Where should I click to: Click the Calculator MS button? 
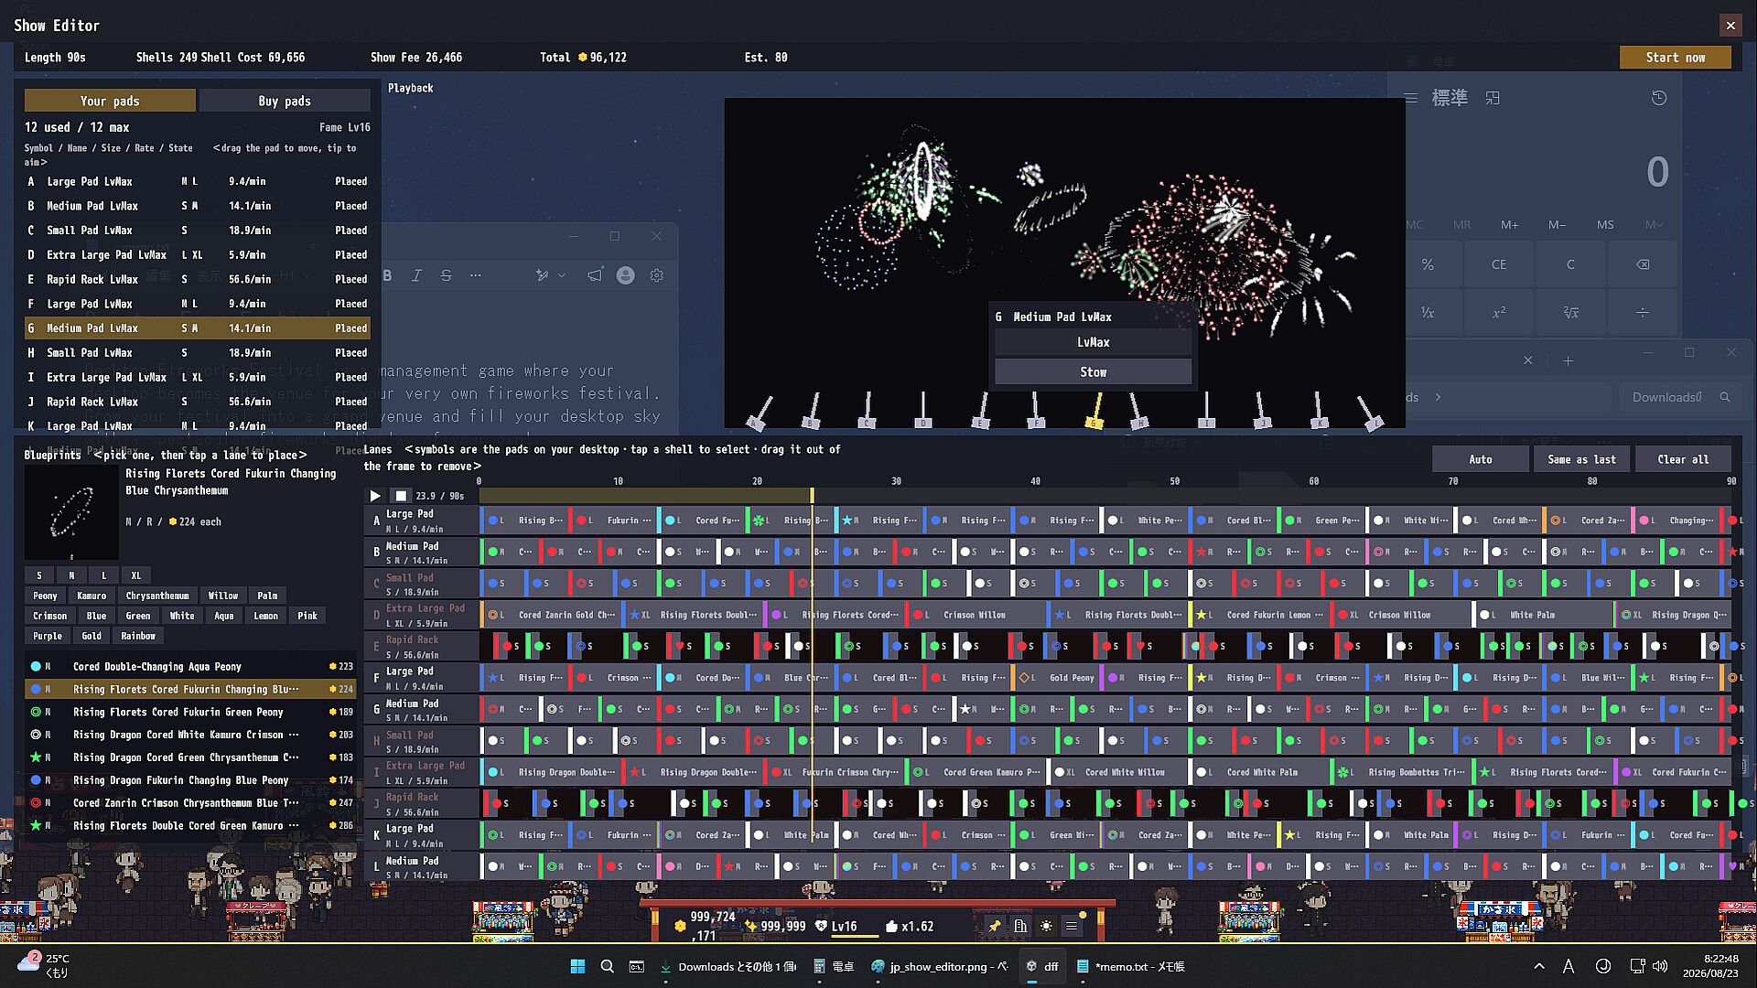pos(1605,224)
